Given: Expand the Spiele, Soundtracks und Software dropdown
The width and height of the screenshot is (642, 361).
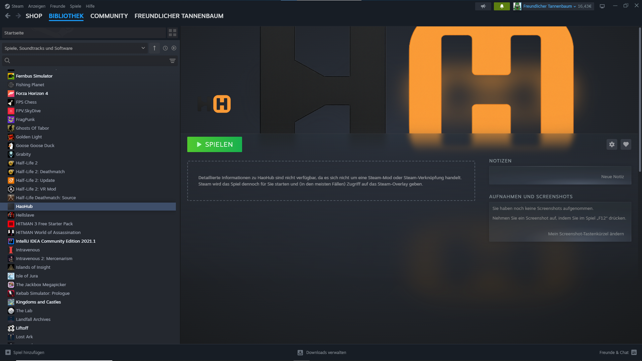Looking at the screenshot, I should tap(75, 48).
